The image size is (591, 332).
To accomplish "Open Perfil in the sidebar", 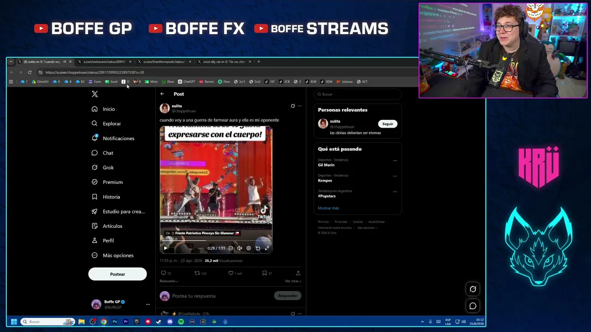I will [x=103, y=241].
